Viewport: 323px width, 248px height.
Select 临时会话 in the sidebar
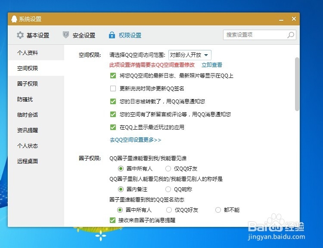pos(36,115)
